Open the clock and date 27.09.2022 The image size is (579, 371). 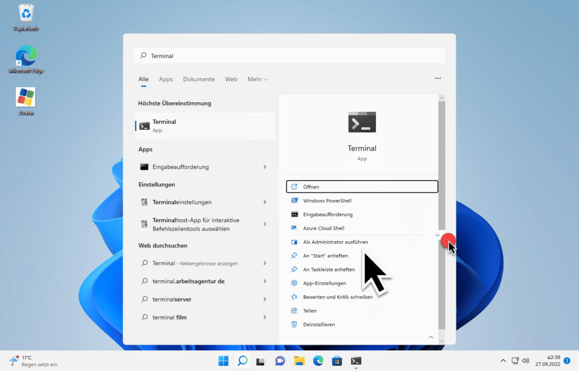548,361
